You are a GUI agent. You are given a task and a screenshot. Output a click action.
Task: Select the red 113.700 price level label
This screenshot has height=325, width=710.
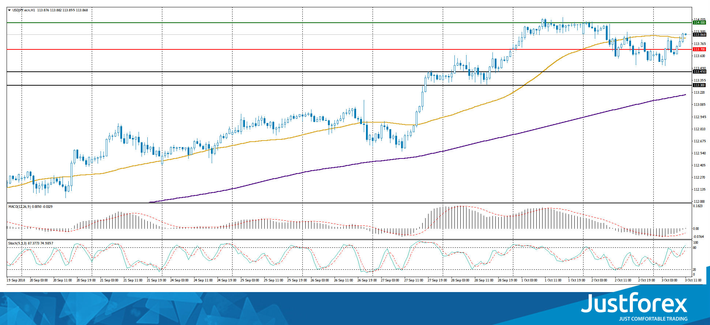(x=699, y=49)
